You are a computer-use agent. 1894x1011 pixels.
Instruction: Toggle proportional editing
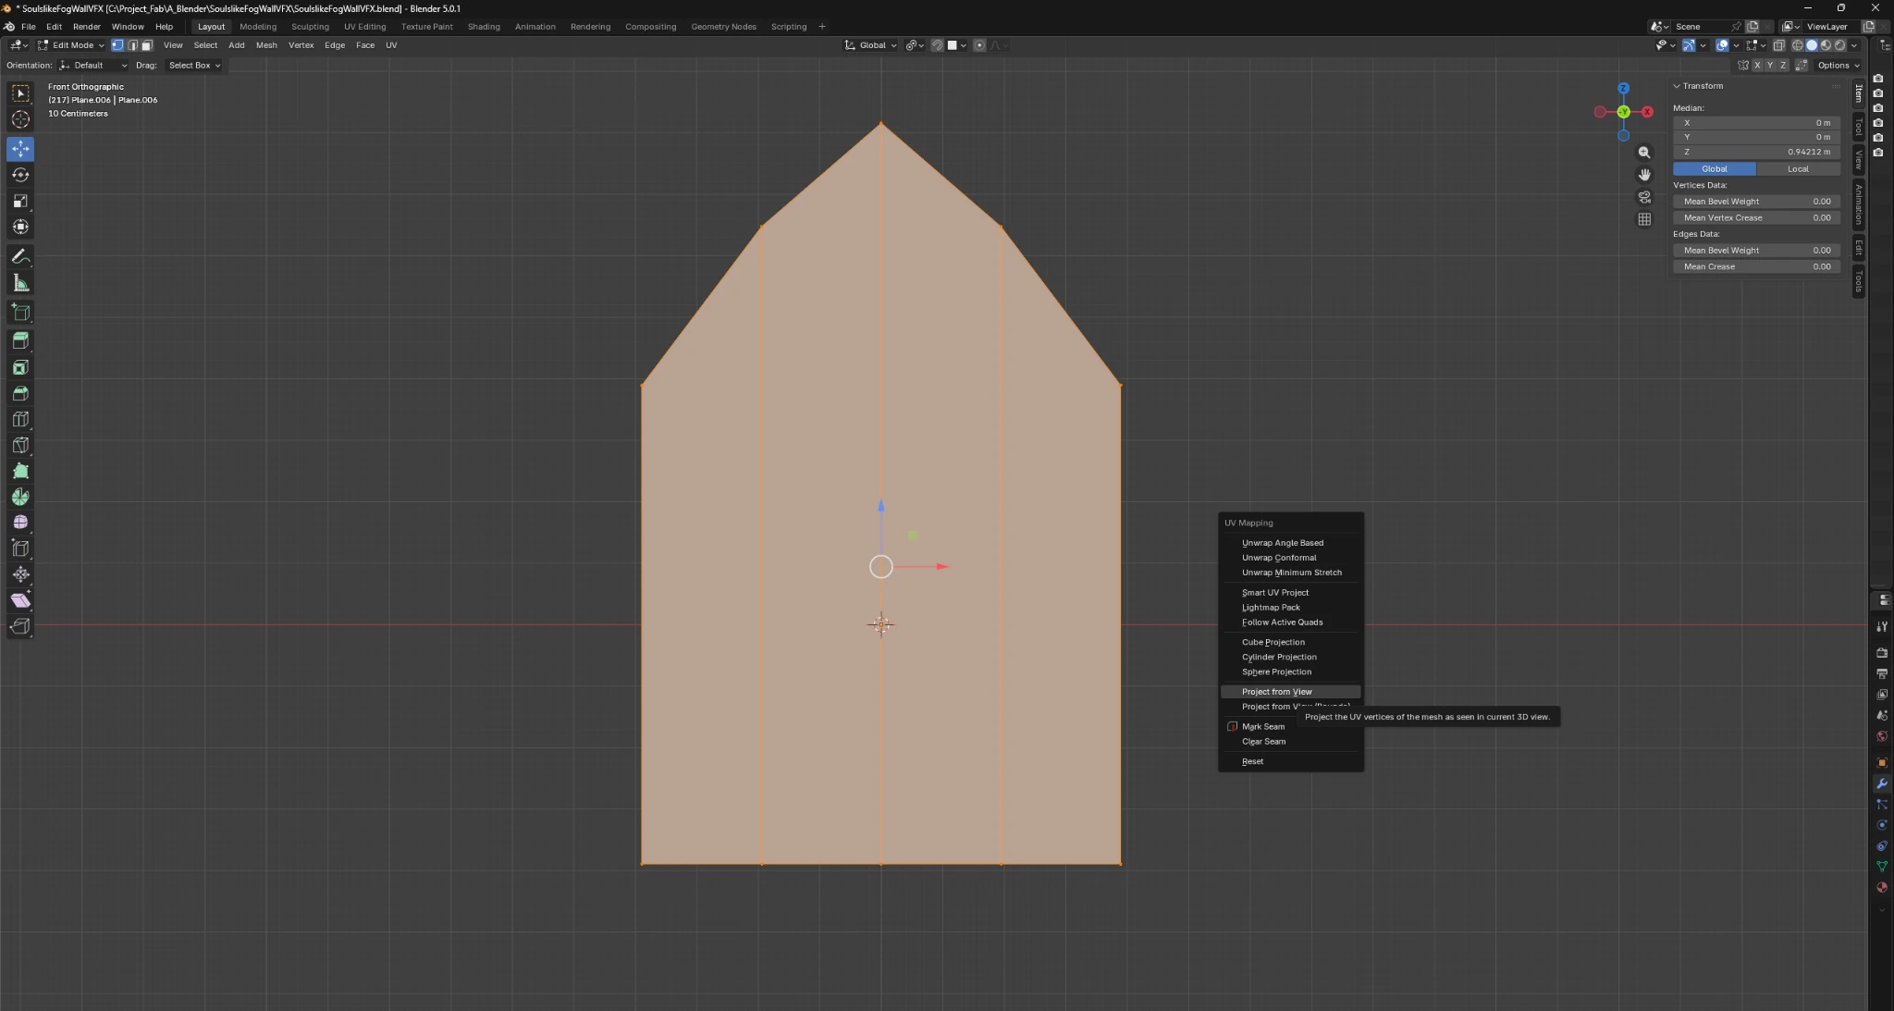click(x=979, y=45)
